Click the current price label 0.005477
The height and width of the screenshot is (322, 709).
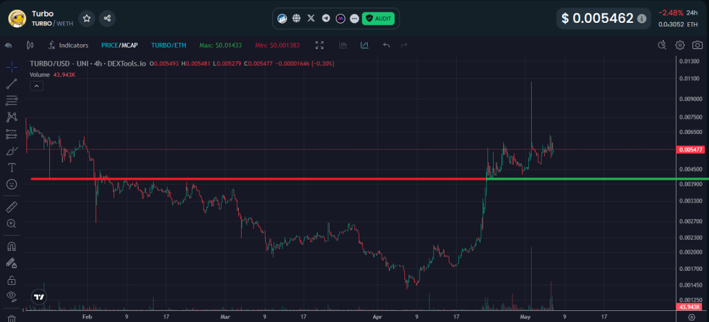(x=690, y=150)
